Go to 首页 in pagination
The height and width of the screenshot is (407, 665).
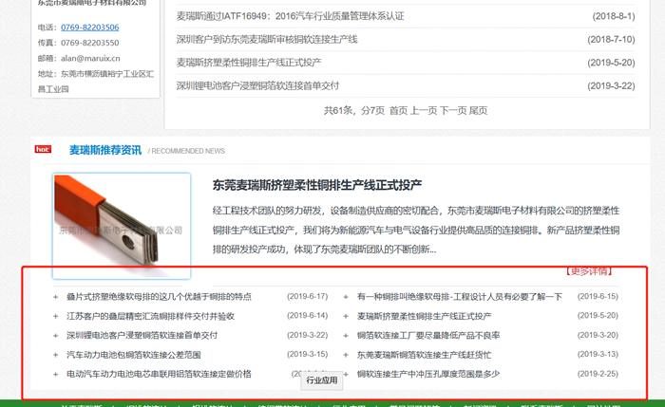(398, 111)
